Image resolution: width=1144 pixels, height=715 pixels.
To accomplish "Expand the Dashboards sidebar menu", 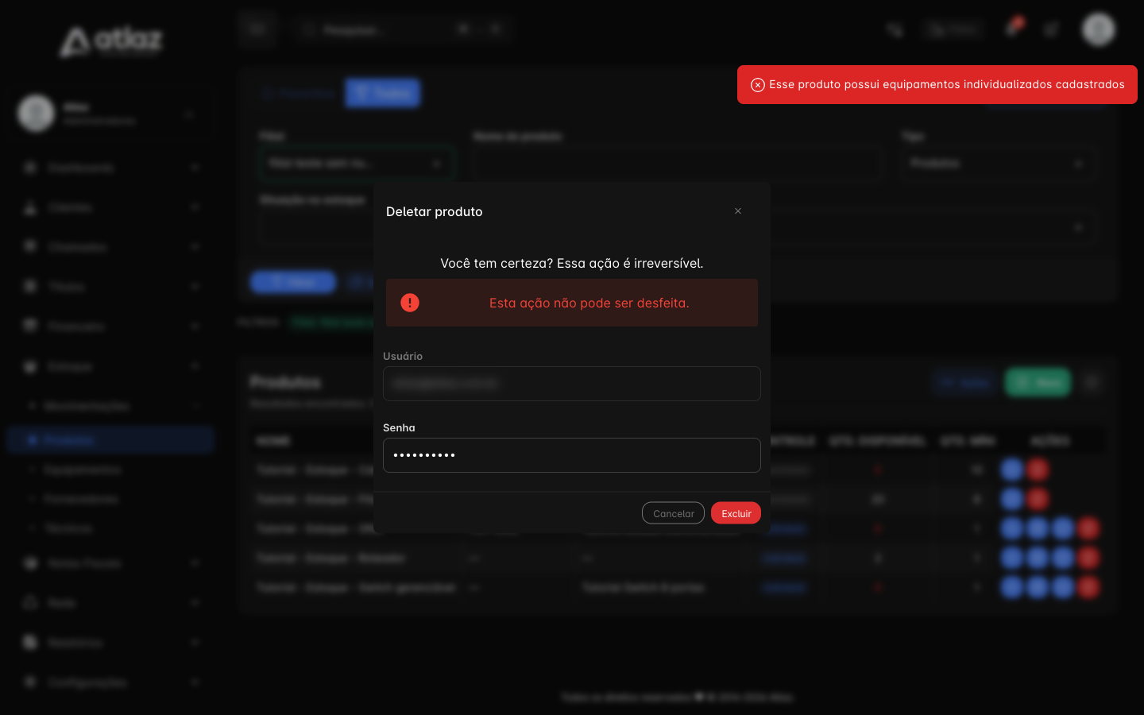I will (x=111, y=168).
